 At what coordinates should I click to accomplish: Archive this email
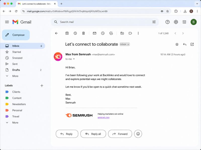coord(67,33)
